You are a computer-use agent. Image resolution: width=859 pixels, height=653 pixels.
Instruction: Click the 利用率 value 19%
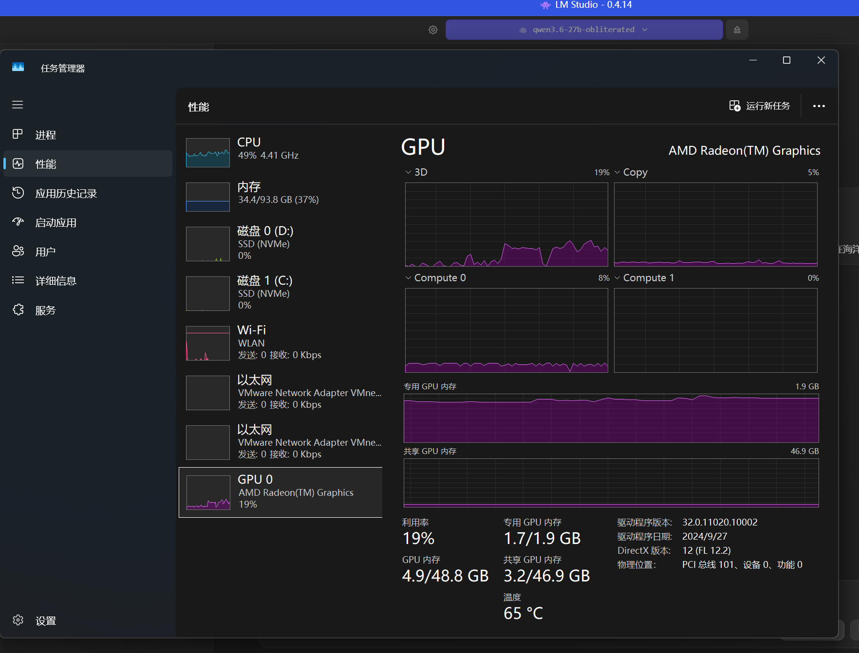point(418,538)
